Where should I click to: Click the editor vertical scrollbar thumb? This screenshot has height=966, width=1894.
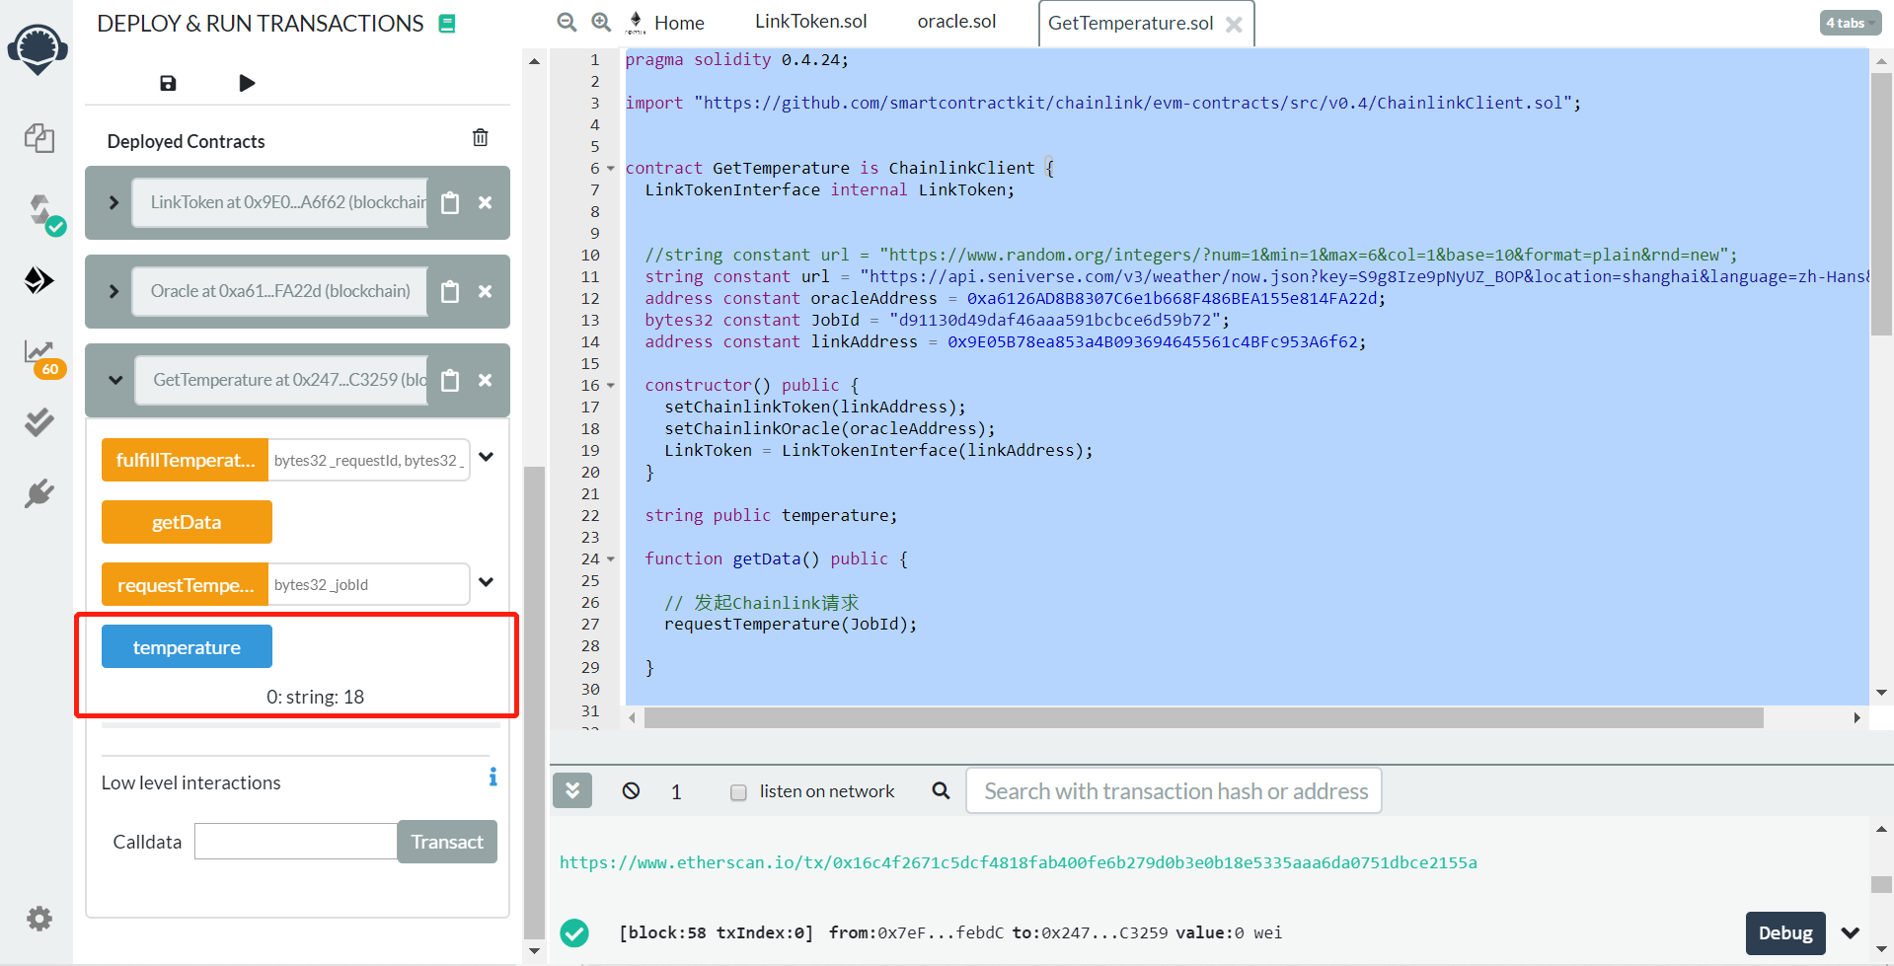[1881, 203]
